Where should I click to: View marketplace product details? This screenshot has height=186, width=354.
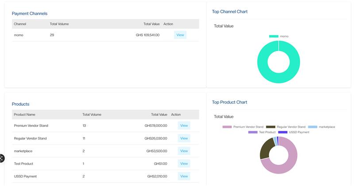tap(184, 151)
